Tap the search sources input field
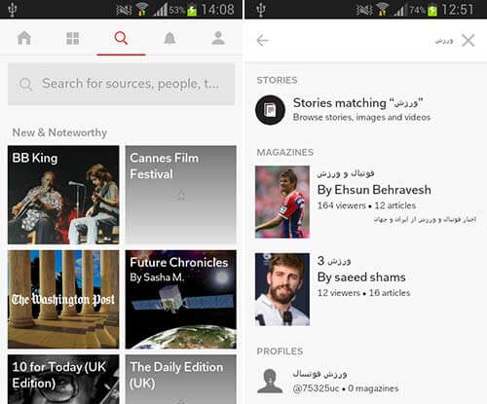Image resolution: width=487 pixels, height=404 pixels. point(121,84)
